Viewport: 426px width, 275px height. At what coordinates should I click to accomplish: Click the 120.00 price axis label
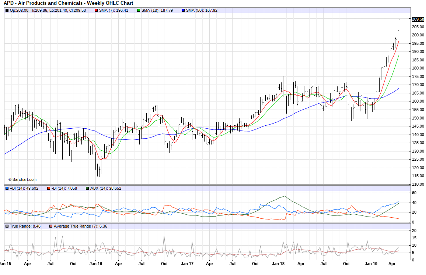[418, 167]
